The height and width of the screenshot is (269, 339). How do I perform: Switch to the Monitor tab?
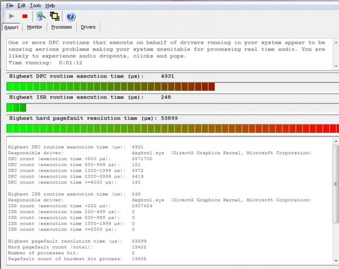35,27
